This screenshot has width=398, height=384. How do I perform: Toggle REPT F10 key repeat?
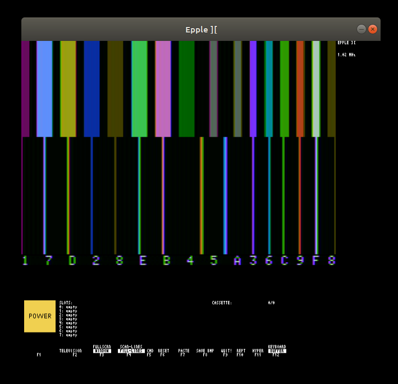click(241, 352)
